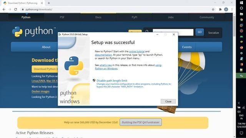Image resolution: width=246 pixels, height=138 pixels.
Task: Show hidden system tray icons chevron
Action: [x=239, y=103]
